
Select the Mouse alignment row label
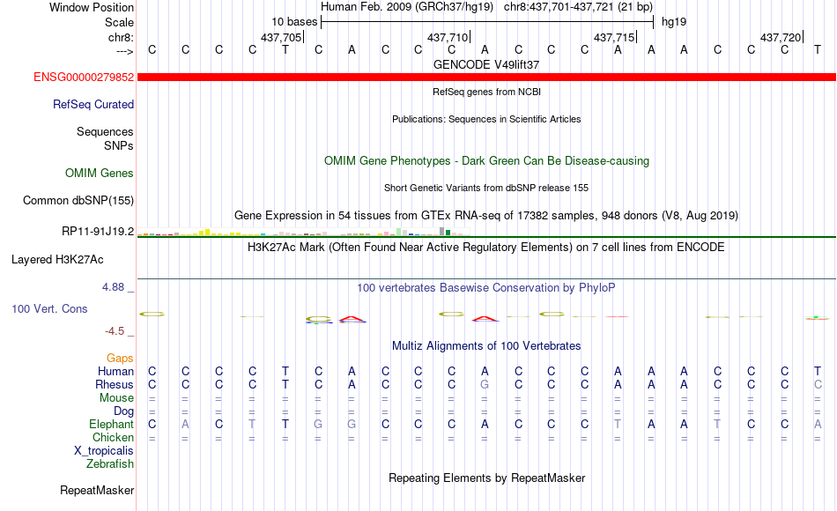pos(116,398)
